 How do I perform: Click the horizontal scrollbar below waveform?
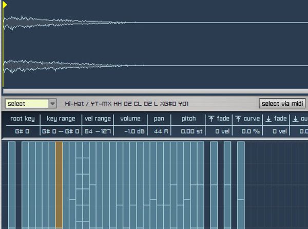(x=154, y=91)
